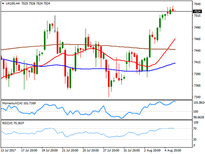Click the 19 Jul 20:00 time label

click(x=50, y=150)
